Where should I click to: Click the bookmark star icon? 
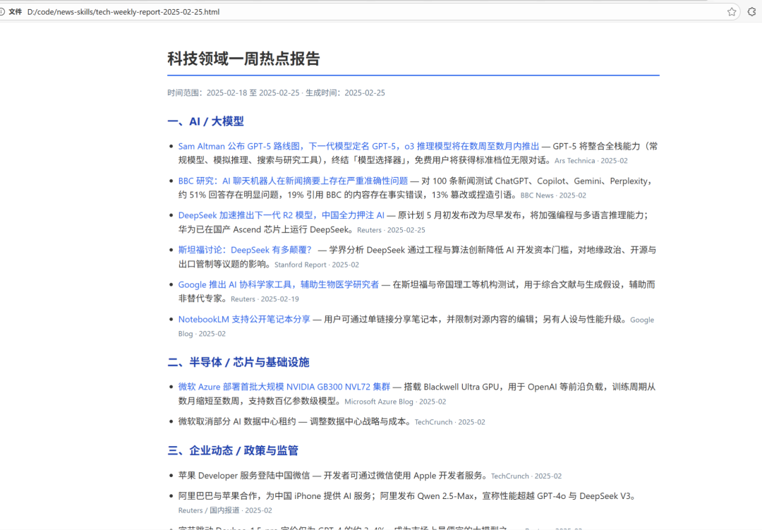coord(732,12)
